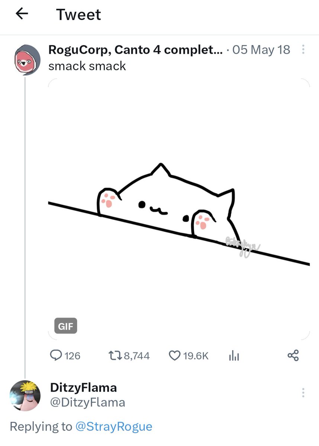Click the @StrayRogue mention link
The width and height of the screenshot is (319, 446).
[x=114, y=426]
